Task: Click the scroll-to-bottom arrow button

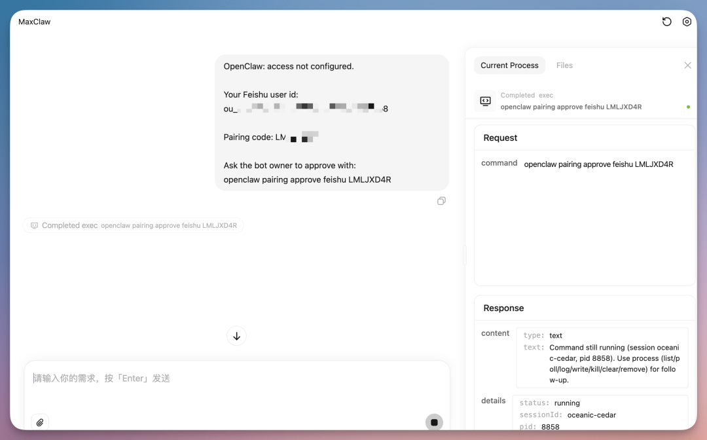Action: point(236,336)
